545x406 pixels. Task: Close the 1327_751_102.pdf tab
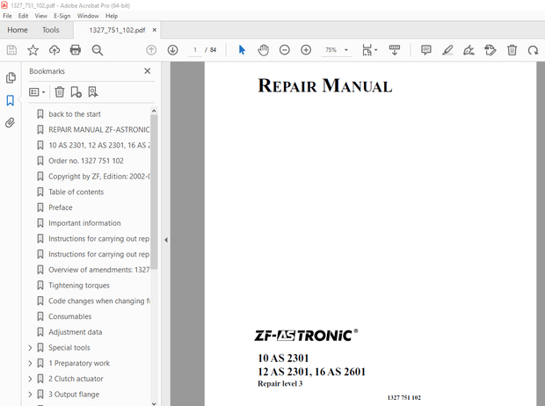tap(155, 30)
